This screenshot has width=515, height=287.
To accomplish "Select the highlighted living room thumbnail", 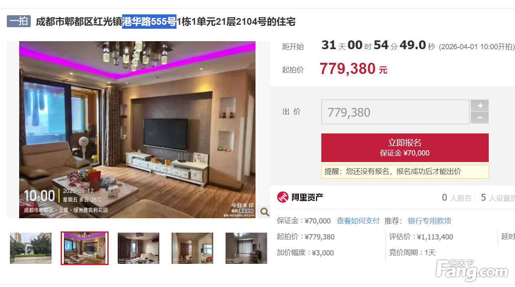I will coord(85,248).
